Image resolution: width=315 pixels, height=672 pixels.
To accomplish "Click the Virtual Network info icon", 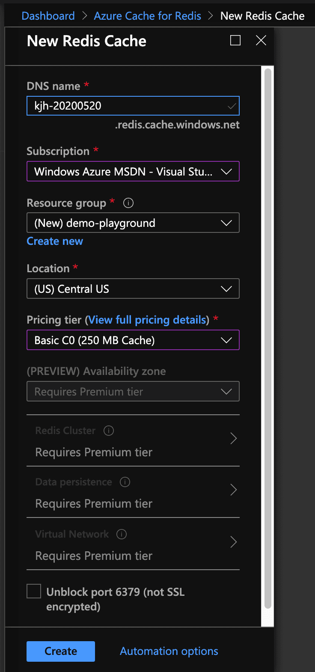I will 122,534.
